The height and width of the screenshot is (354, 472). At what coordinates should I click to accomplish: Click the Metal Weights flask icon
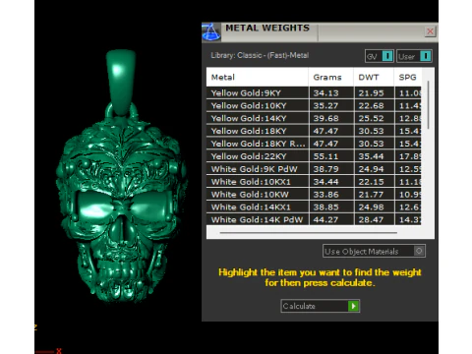coord(210,31)
